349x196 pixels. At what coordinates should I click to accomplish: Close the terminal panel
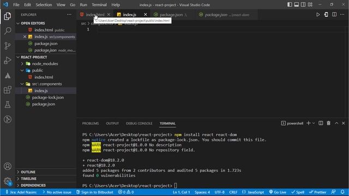(x=344, y=123)
